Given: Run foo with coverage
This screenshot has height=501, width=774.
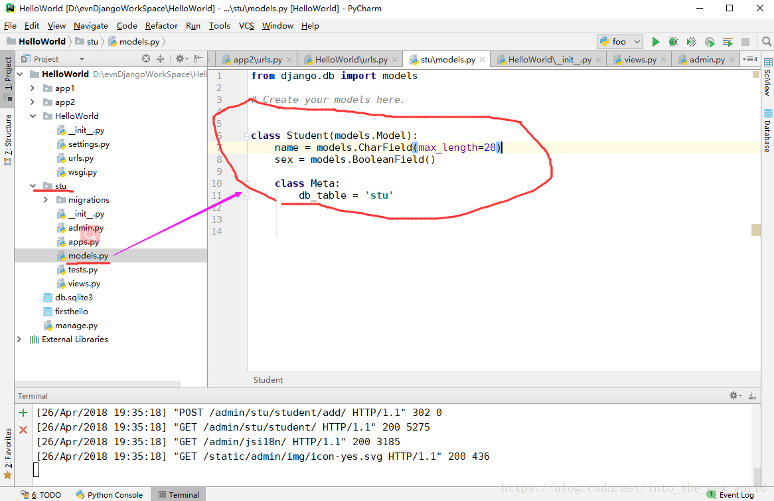Looking at the screenshot, I should coord(692,42).
